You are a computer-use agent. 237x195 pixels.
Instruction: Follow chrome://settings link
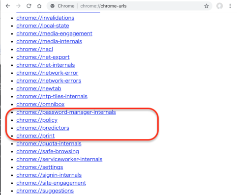[40, 167]
